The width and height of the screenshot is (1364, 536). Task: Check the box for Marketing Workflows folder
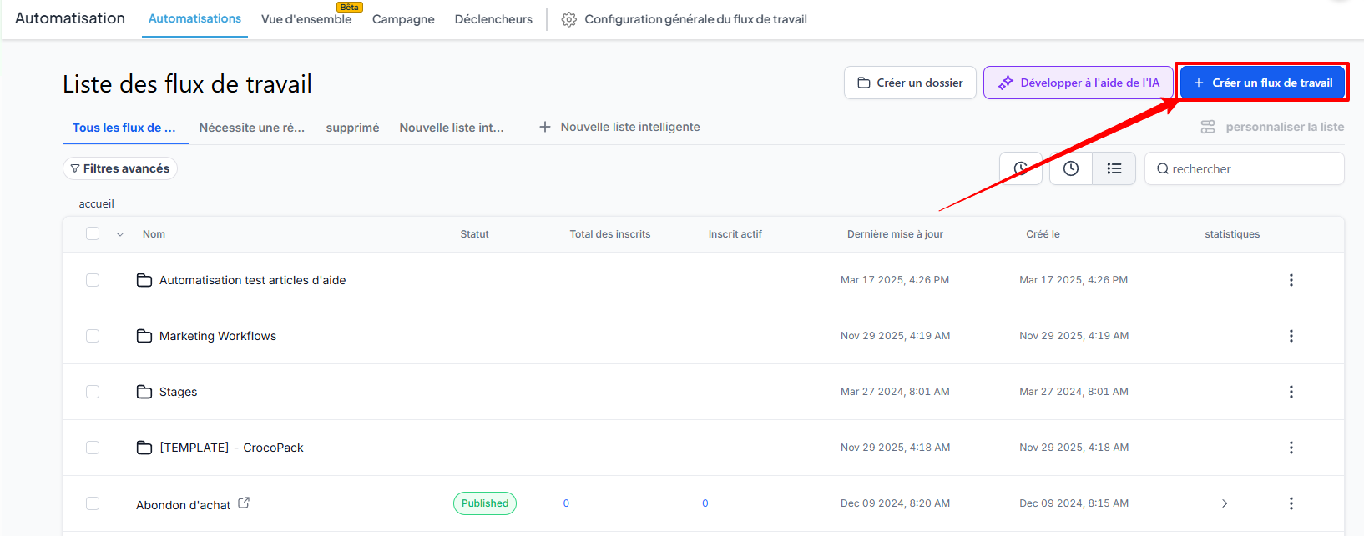[93, 336]
